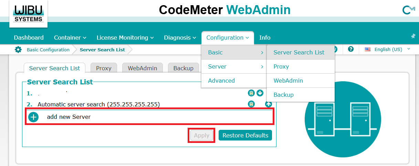Expand the License Monitoring menu
This screenshot has height=166, width=419.
point(125,38)
